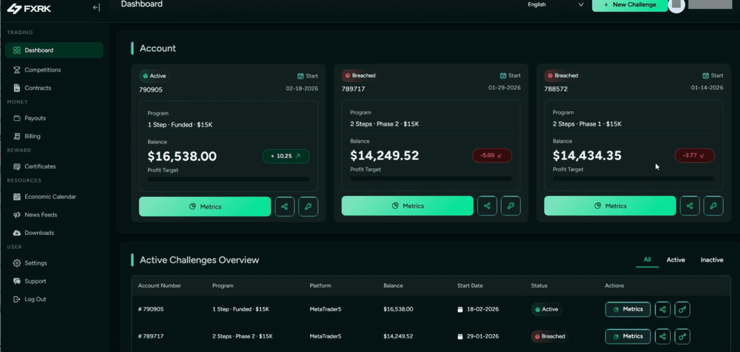Screen dimensions: 740x352
Task: Open the Dashboard sidebar item
Action: point(54,50)
